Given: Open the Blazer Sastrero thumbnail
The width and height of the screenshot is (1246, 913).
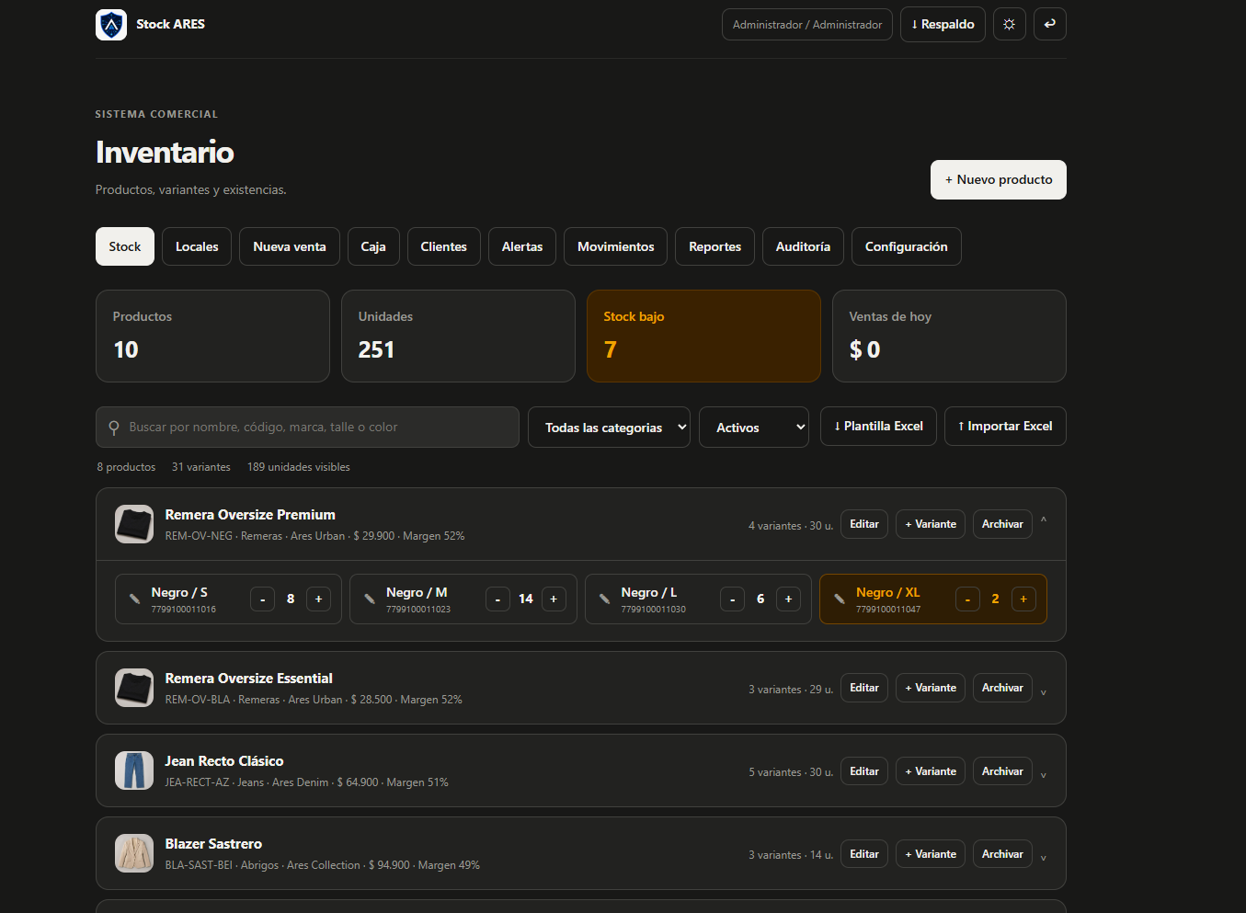Looking at the screenshot, I should 134,853.
